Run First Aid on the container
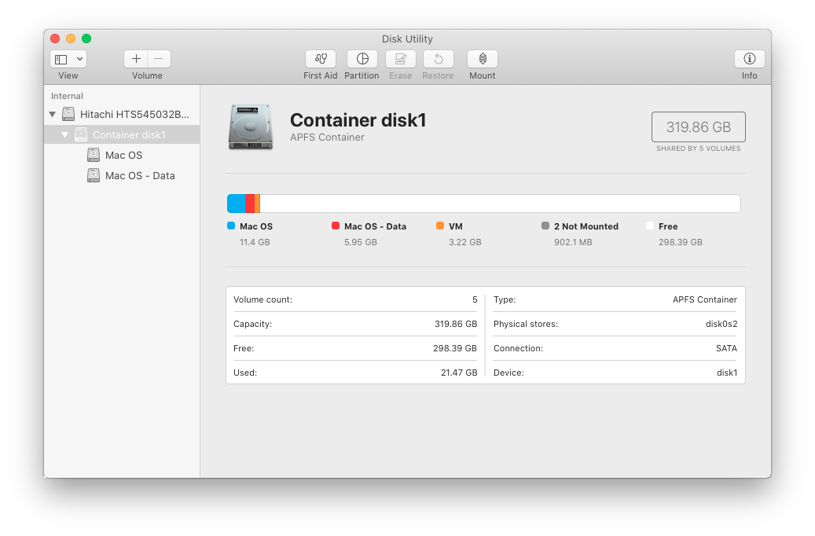 point(320,59)
